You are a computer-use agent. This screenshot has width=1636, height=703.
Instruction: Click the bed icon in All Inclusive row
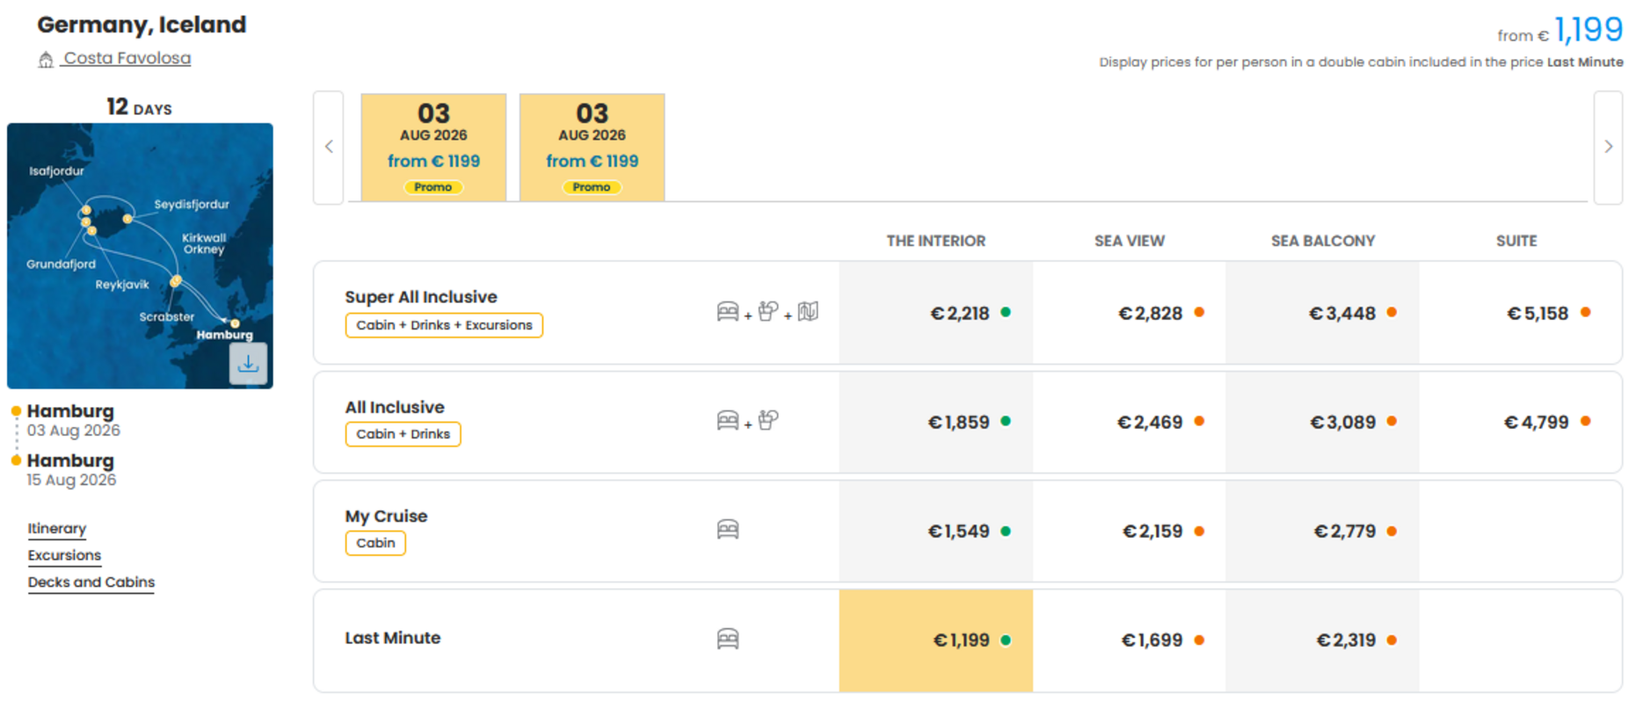pos(728,420)
